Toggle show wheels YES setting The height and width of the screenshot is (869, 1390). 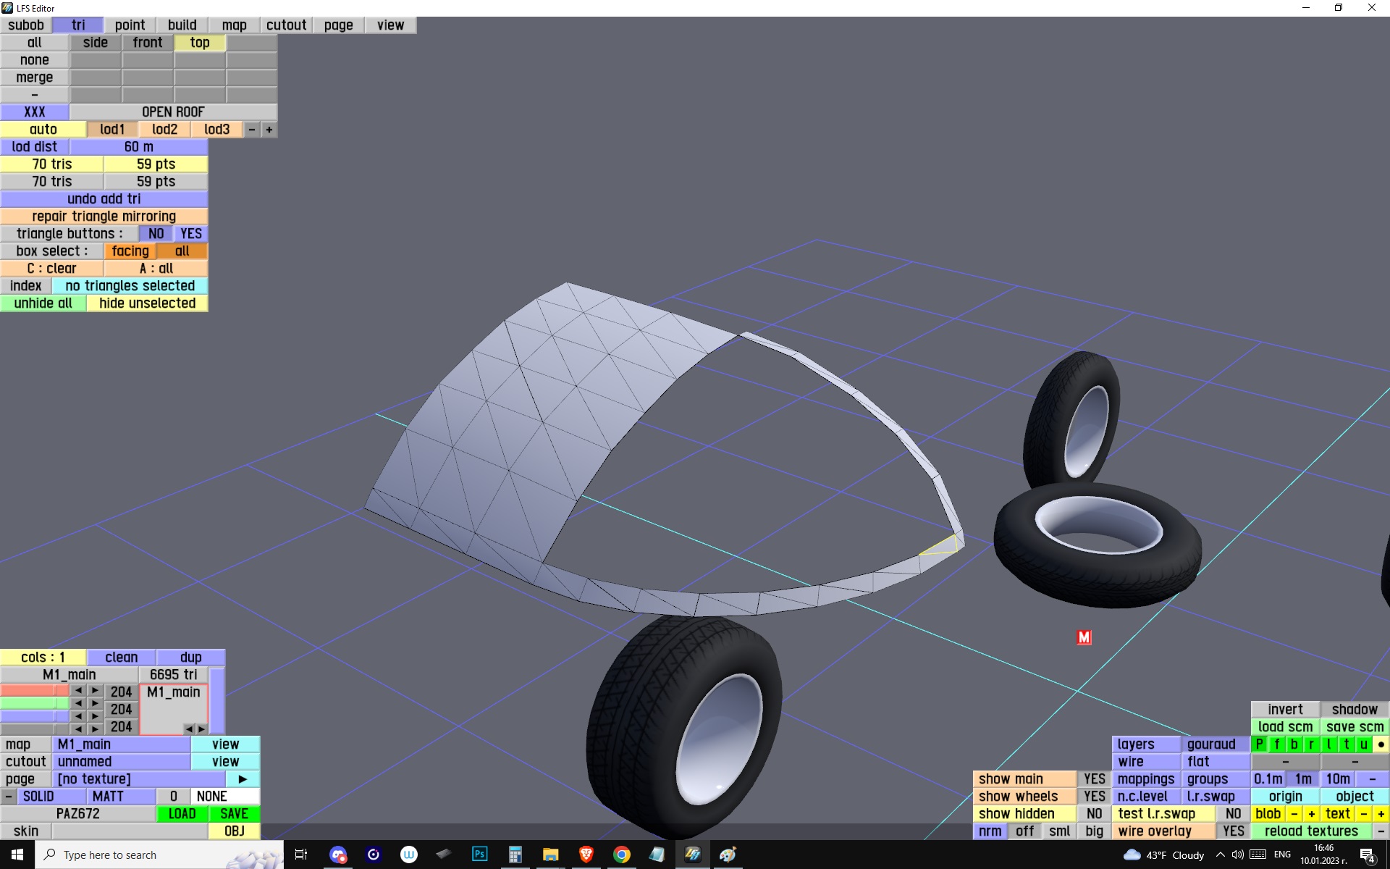1094,797
